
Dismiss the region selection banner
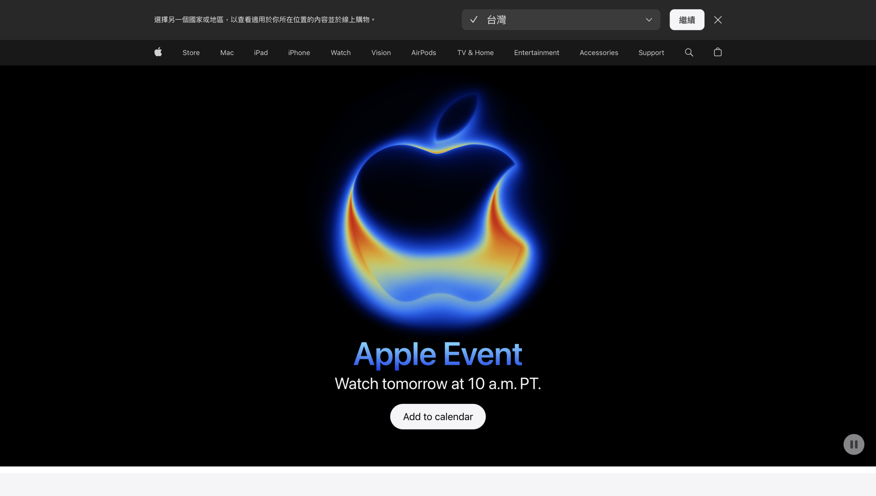coord(718,20)
